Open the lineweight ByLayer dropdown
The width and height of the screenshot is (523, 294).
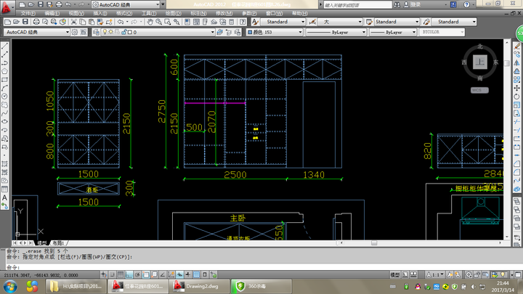[x=393, y=33]
